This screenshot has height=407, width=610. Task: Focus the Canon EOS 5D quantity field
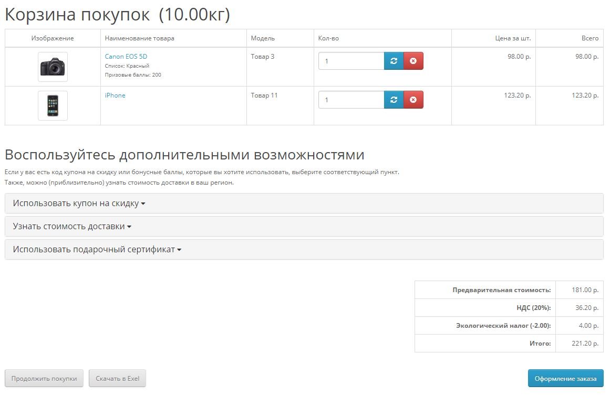351,61
